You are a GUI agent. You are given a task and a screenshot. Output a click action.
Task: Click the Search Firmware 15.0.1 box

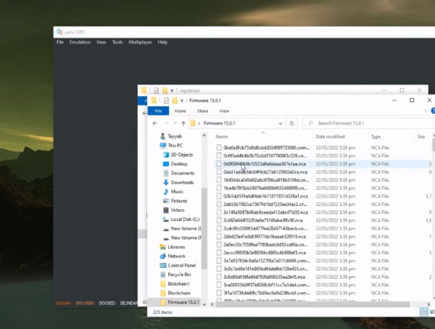click(368, 123)
